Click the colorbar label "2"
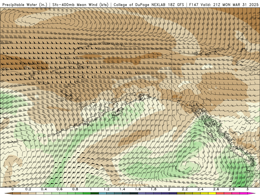 pyautogui.click(x=169, y=189)
